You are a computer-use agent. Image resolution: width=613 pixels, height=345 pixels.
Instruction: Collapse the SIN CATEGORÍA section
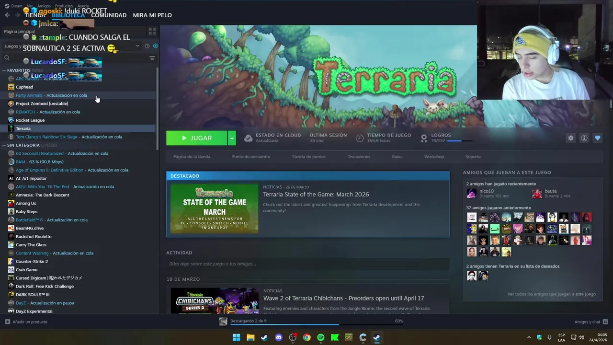[x=4, y=145]
